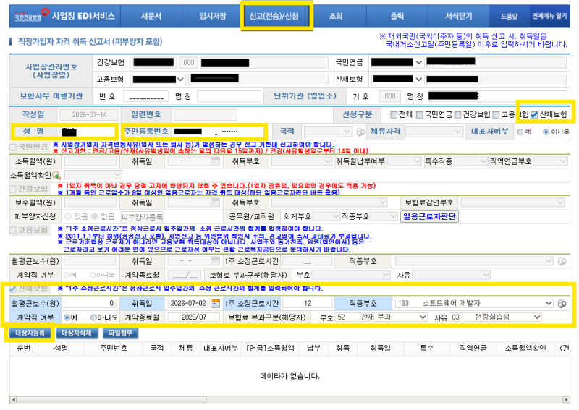Image resolution: width=579 pixels, height=410 pixels.
Task: Open the 새문서 menu
Action: point(151,16)
